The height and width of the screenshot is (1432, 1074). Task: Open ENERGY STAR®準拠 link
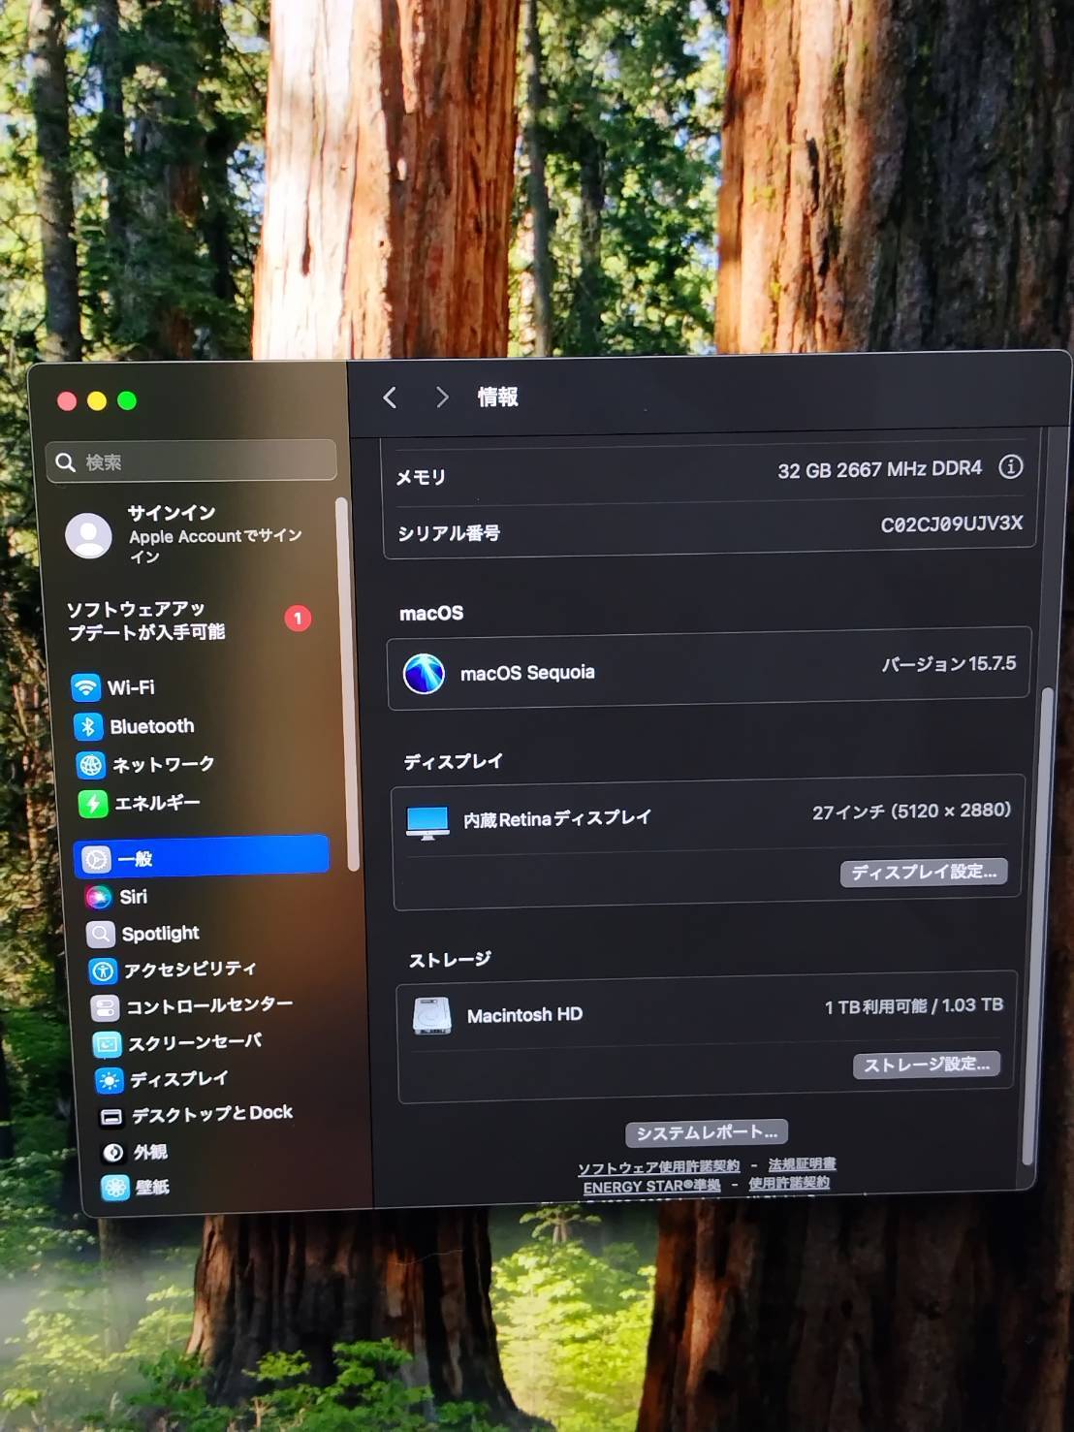[652, 1187]
